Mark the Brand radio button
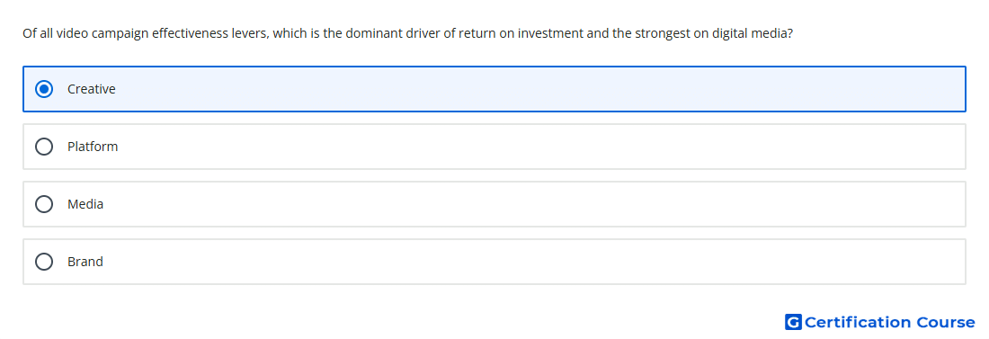 tap(44, 262)
